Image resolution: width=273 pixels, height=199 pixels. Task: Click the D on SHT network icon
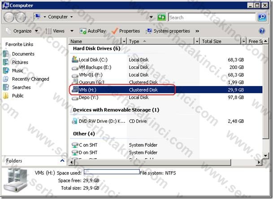75,152
